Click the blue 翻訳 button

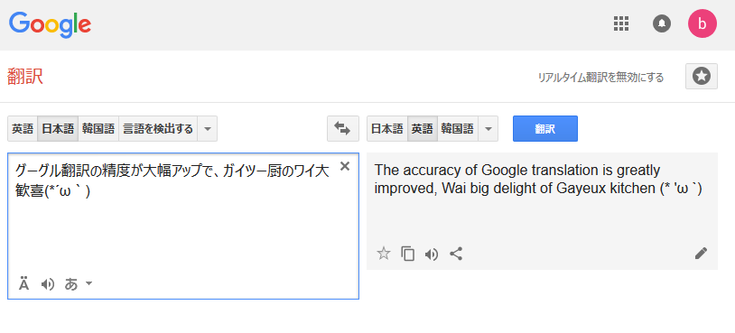[x=545, y=129]
